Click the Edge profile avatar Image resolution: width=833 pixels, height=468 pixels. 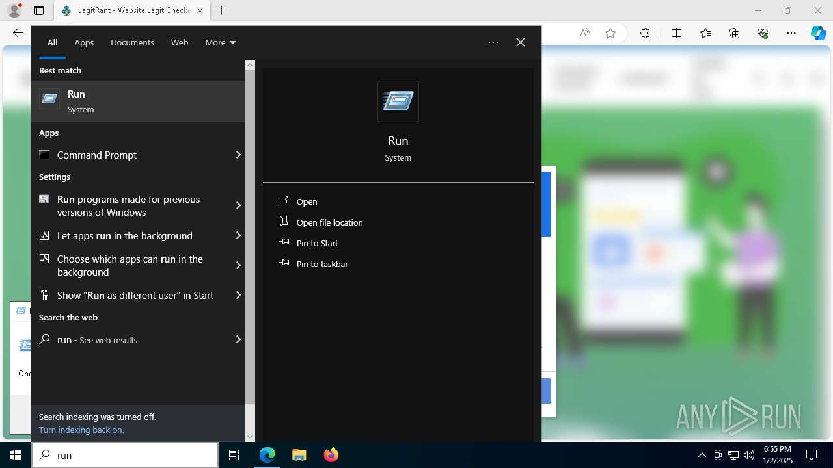click(x=14, y=10)
